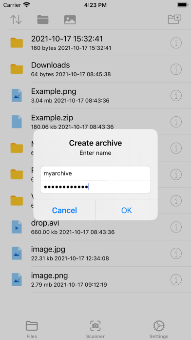The image size is (191, 340).
Task: Cancel the Create archive dialog
Action: pyautogui.click(x=64, y=211)
